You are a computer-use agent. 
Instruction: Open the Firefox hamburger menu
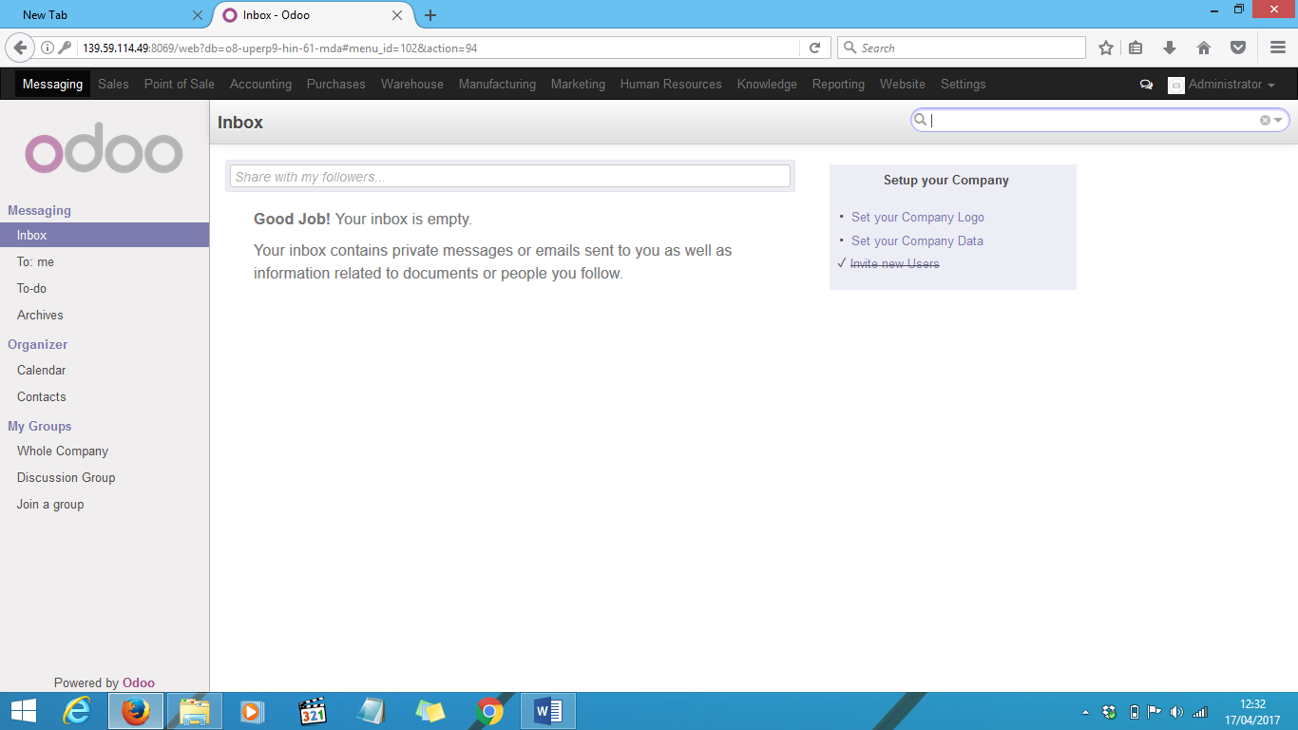pos(1277,48)
